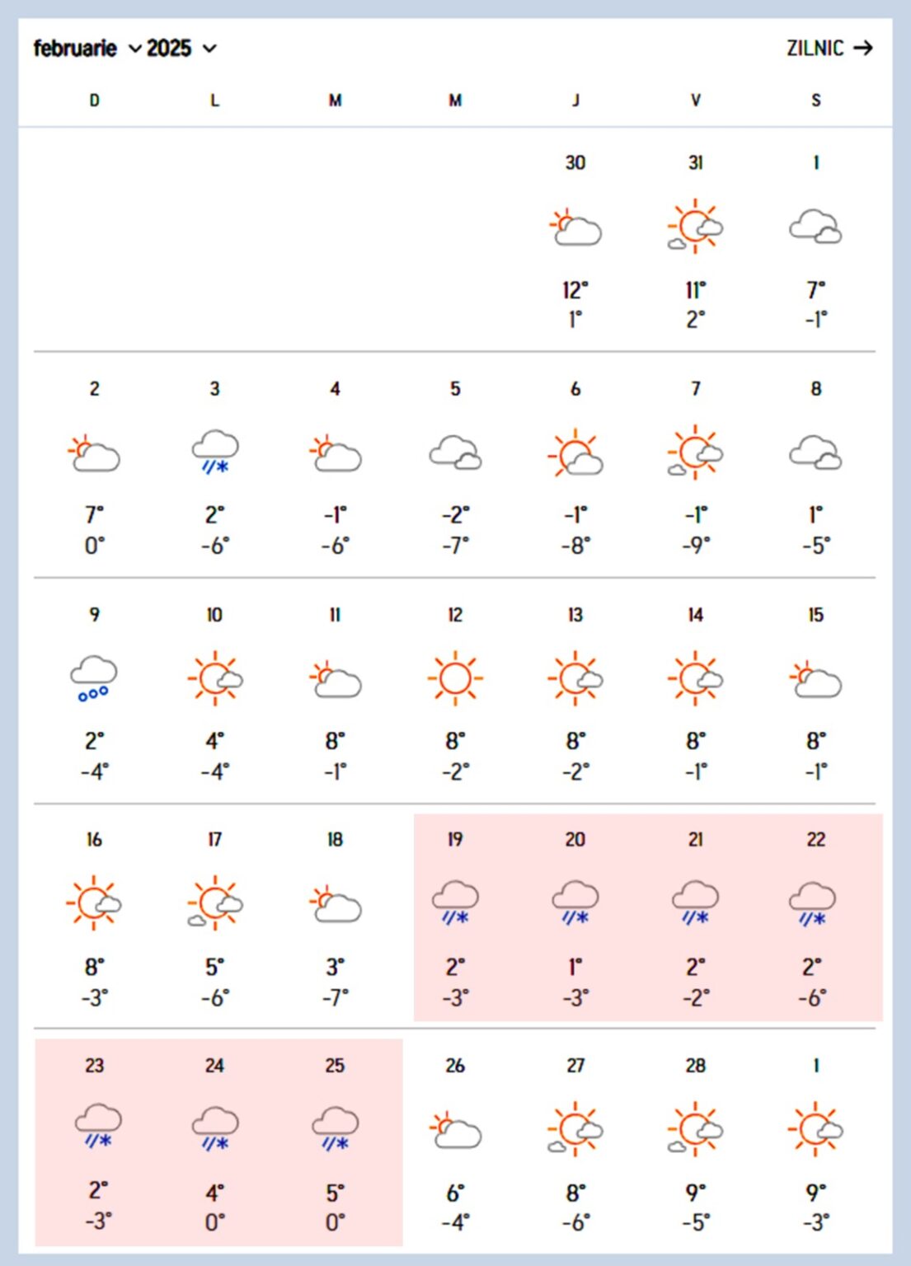Click the rain and snow icon on February 19
911x1266 pixels.
pos(454,903)
